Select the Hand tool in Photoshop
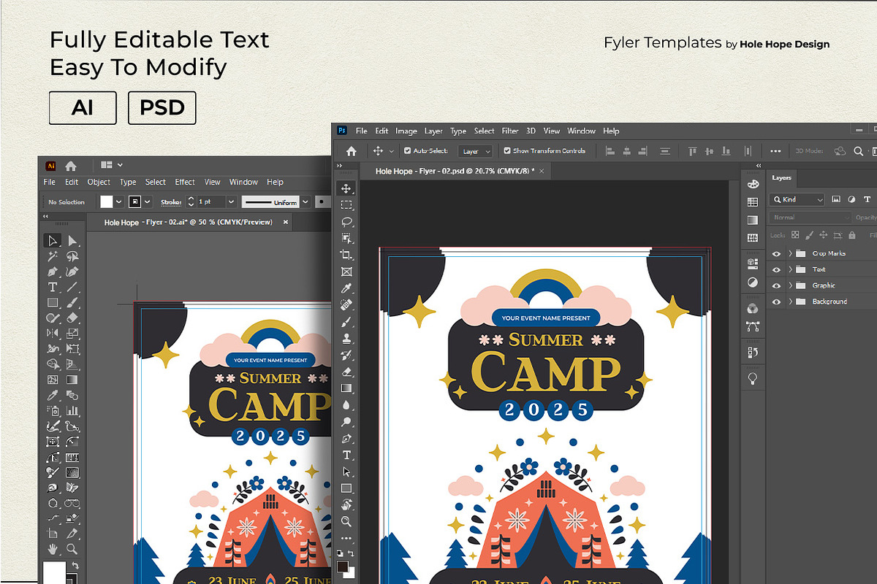Viewport: 877px width, 584px height. [346, 505]
